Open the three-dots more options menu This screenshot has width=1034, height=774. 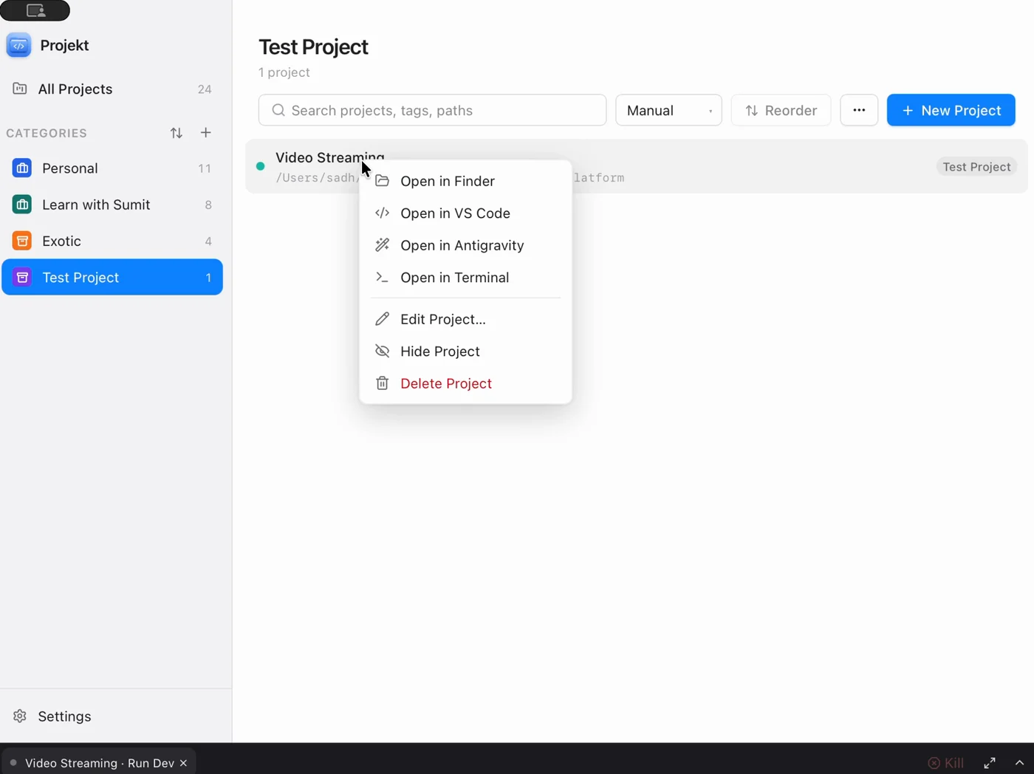click(x=859, y=110)
